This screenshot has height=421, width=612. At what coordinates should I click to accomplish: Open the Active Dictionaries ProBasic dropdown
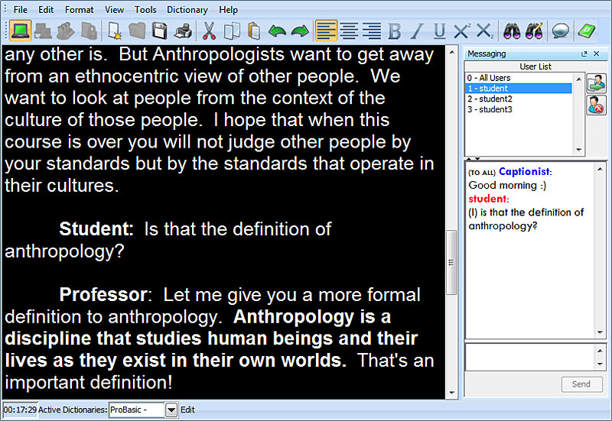(171, 410)
